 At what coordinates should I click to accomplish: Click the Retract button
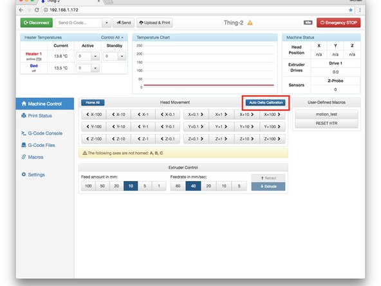point(268,178)
